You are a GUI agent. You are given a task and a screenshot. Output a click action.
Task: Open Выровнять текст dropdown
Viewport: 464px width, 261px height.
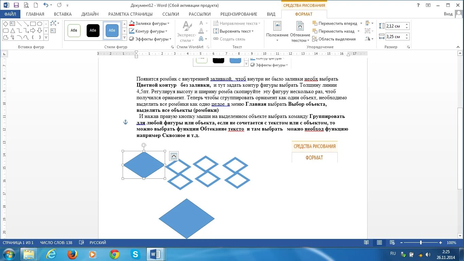click(233, 31)
